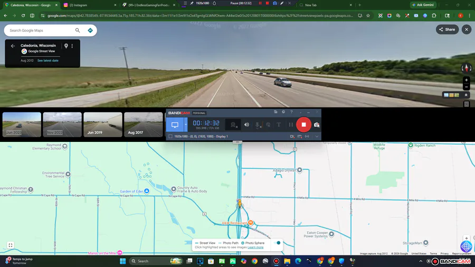The image size is (475, 267).
Task: Click the Windows taskbar Search box
Action: pos(156,261)
